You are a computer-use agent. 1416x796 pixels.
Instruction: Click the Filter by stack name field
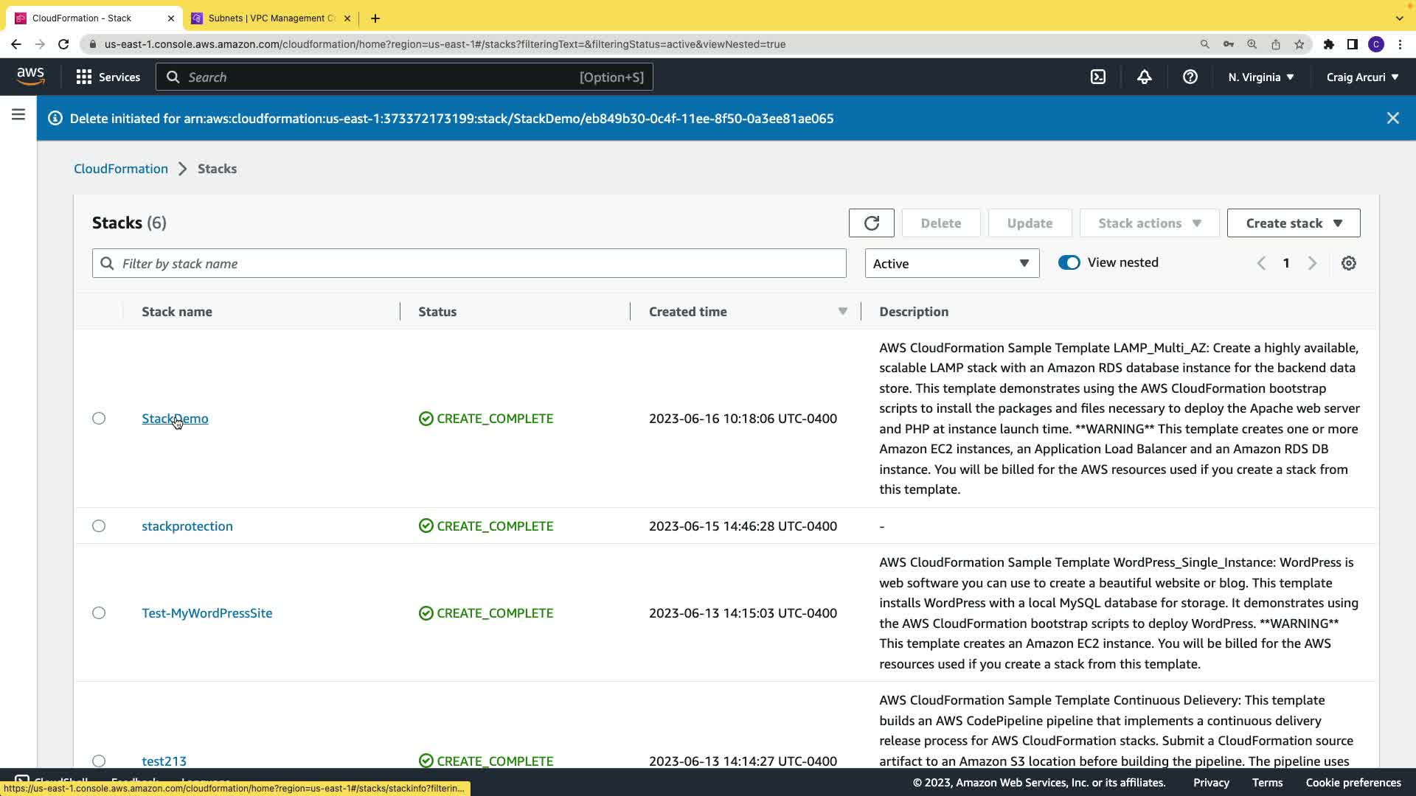tap(469, 263)
